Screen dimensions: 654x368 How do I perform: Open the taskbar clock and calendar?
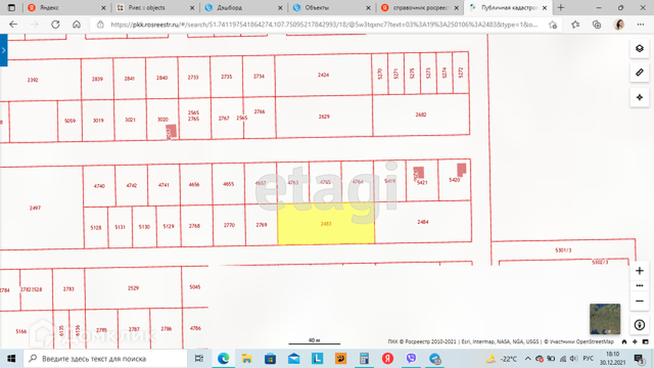tap(613, 358)
